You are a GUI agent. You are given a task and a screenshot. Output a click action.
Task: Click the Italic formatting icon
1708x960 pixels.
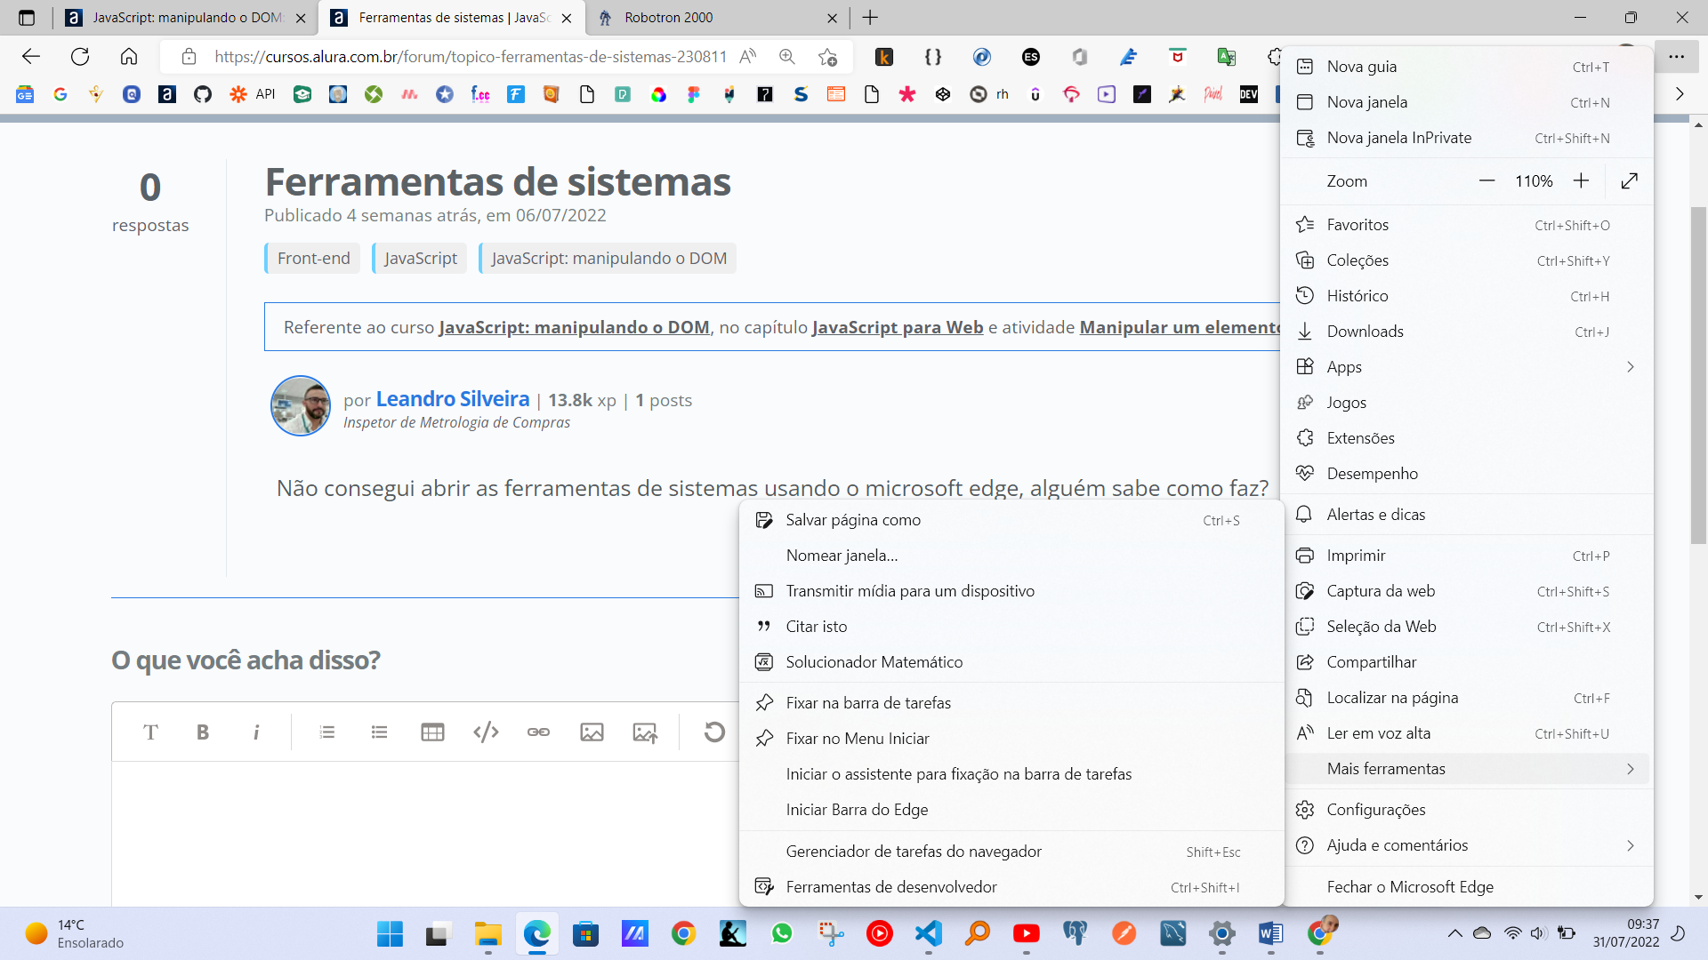pyautogui.click(x=257, y=732)
